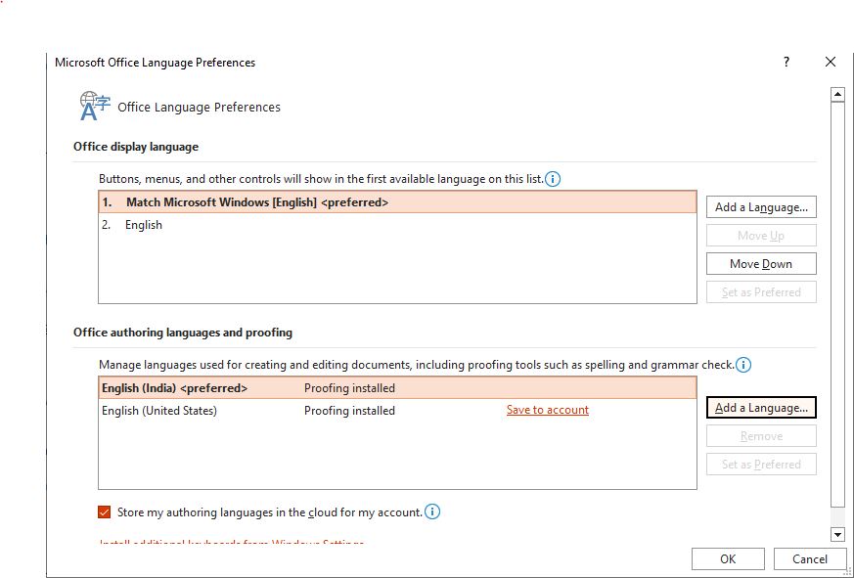Open the Save to account link

click(x=547, y=410)
